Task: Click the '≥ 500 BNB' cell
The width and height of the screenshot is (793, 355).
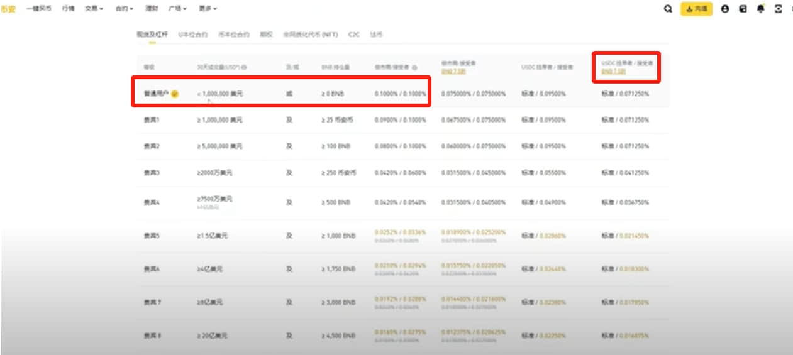Action: click(x=336, y=203)
